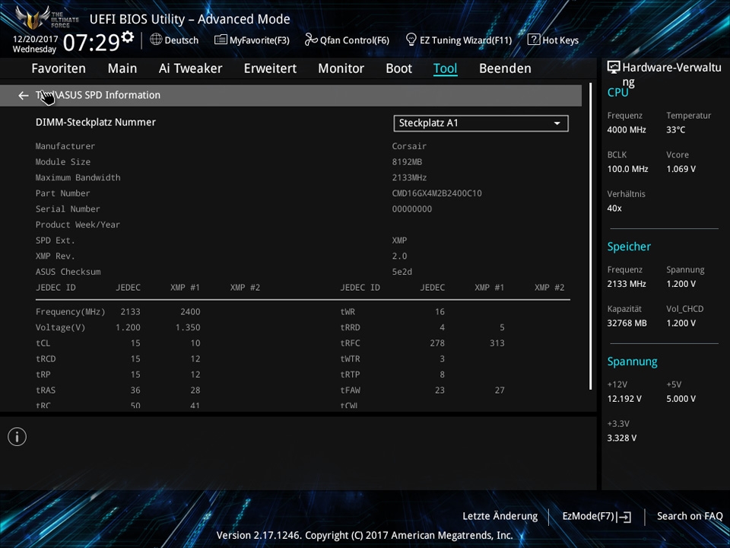Screen dimensions: 730x548
Task: Click Search on FAQ link
Action: coord(690,516)
